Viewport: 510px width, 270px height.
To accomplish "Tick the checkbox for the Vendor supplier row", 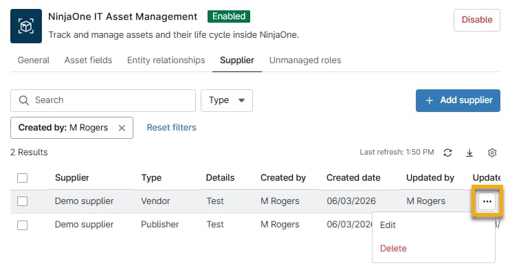I will click(x=23, y=201).
